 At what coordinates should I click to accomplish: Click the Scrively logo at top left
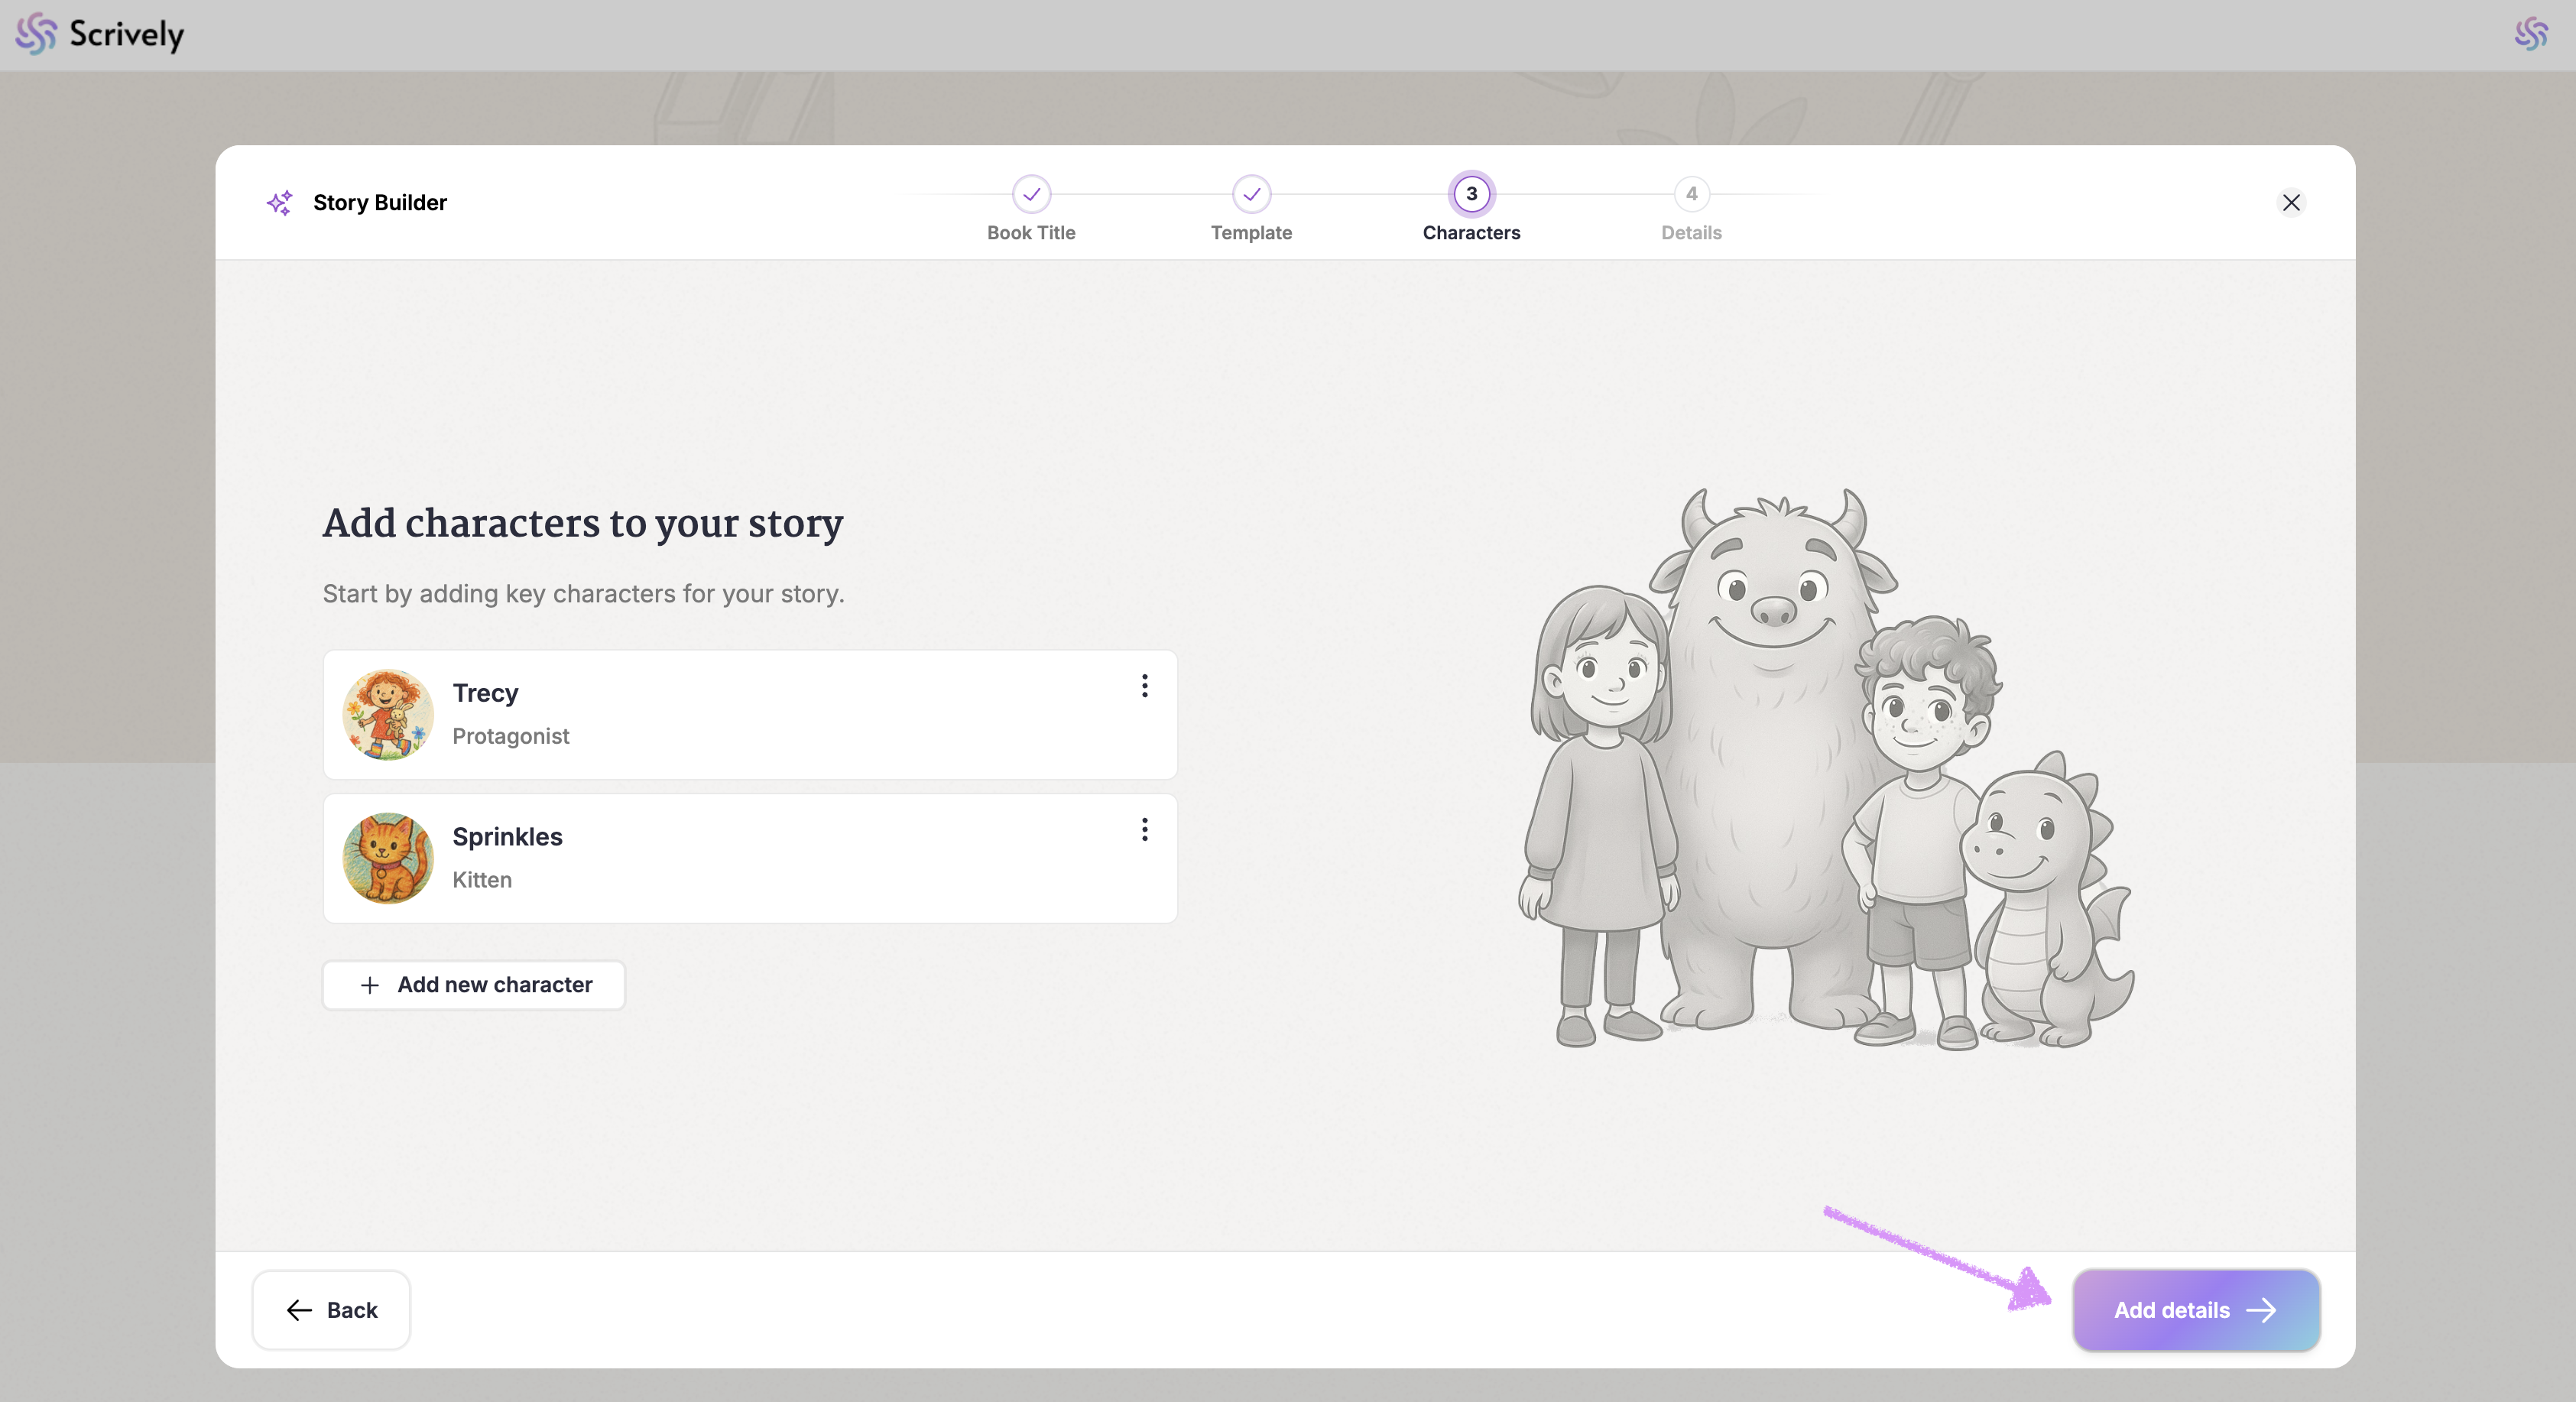[x=100, y=35]
